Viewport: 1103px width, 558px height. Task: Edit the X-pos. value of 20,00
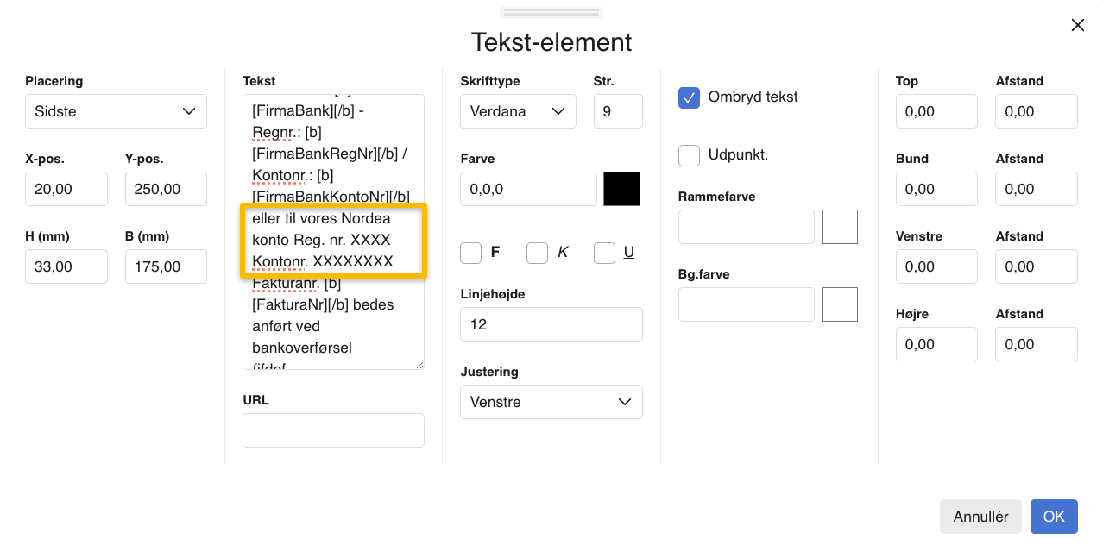coord(66,188)
